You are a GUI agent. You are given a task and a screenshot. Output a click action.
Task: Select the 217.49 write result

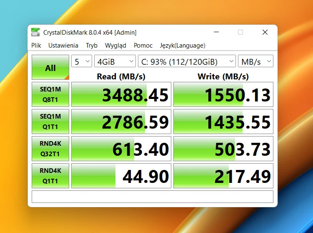click(x=223, y=176)
